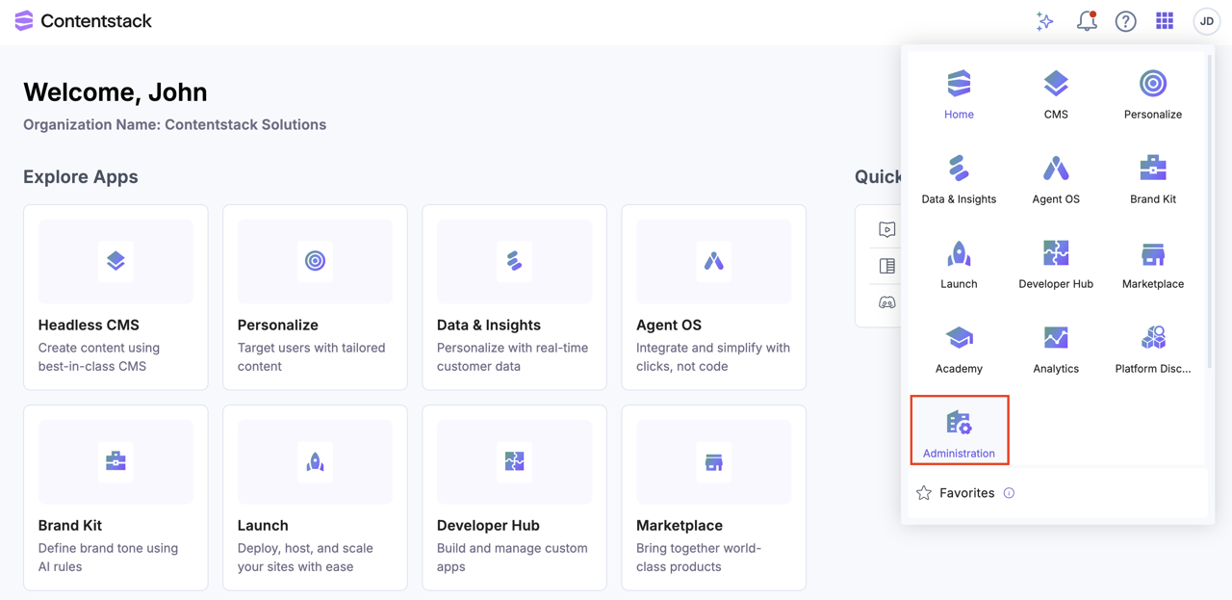Open the notifications bell

click(1087, 21)
